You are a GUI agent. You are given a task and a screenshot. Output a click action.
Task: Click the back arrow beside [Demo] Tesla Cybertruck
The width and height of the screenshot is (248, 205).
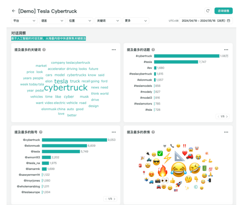(x=13, y=11)
